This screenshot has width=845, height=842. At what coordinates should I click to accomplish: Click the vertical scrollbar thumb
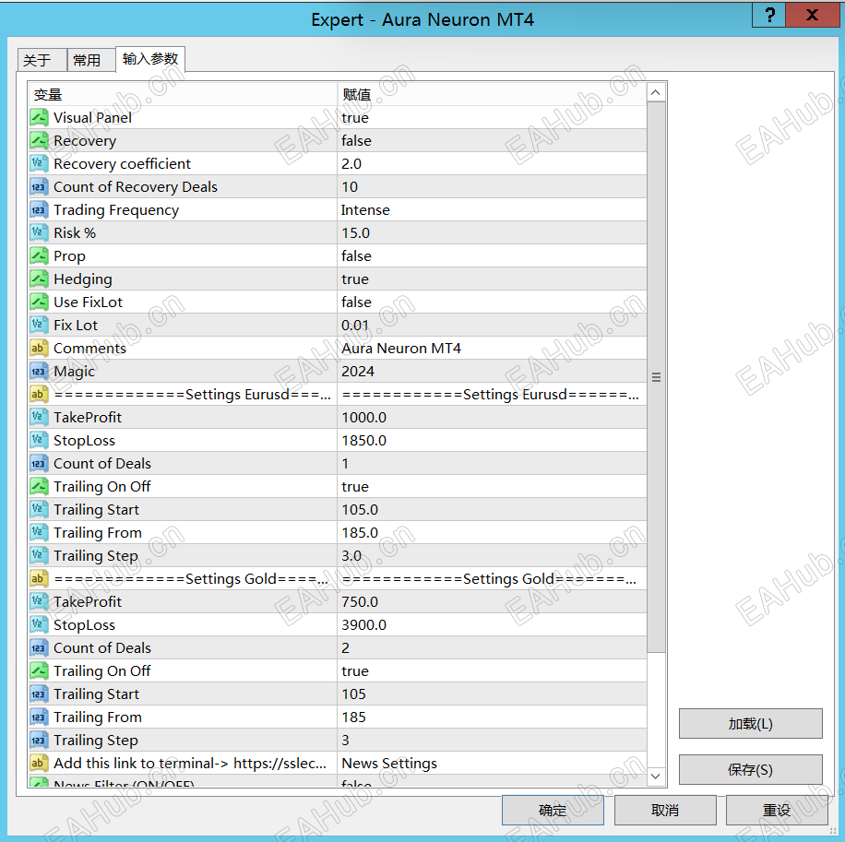(656, 377)
